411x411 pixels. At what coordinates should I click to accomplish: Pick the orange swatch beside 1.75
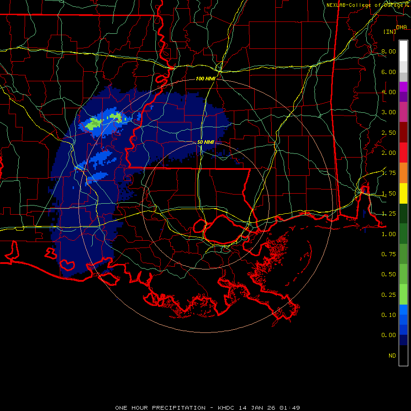(x=403, y=173)
